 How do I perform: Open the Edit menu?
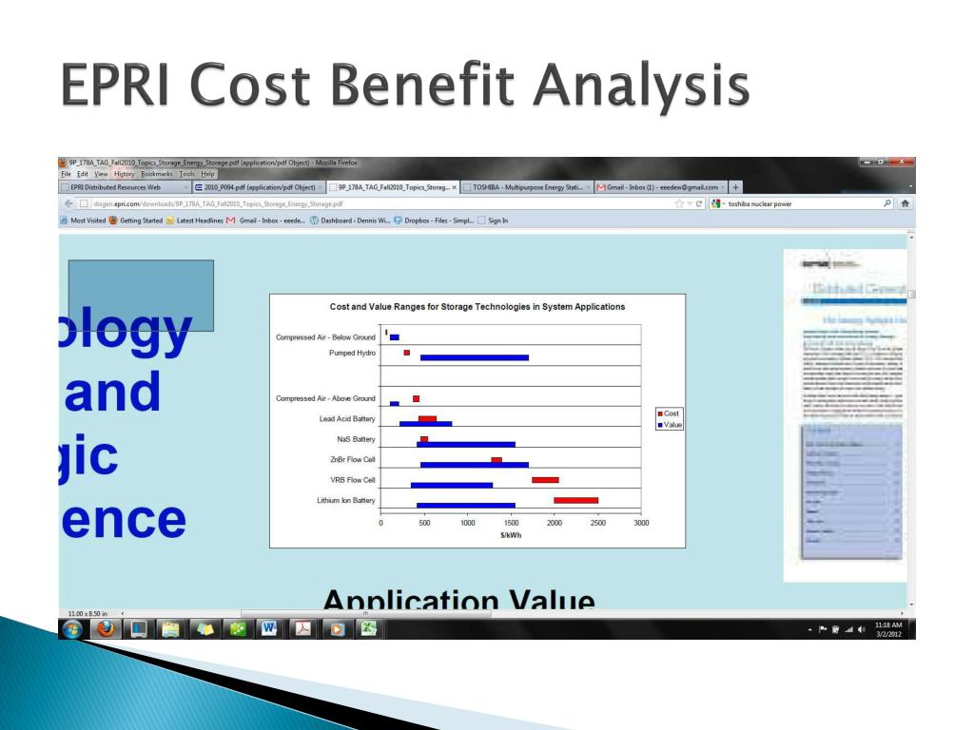coord(82,175)
